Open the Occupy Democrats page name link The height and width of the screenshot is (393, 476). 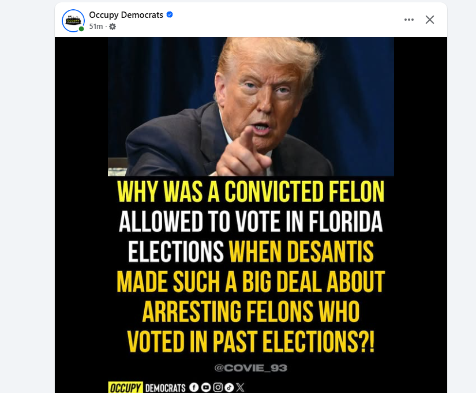(x=126, y=15)
